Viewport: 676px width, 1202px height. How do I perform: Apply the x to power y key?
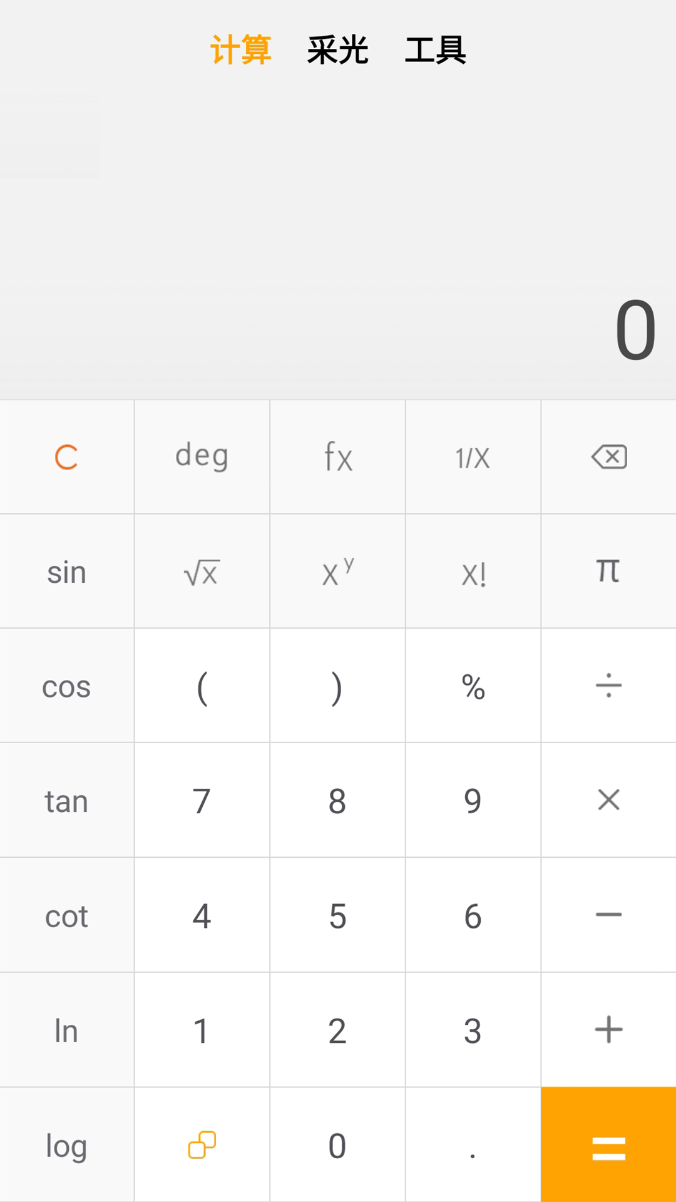(x=338, y=572)
